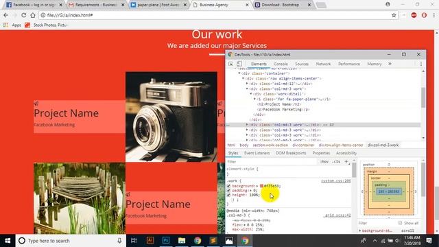Open Action Center notification icon
The height and width of the screenshot is (247, 439).
click(429, 241)
